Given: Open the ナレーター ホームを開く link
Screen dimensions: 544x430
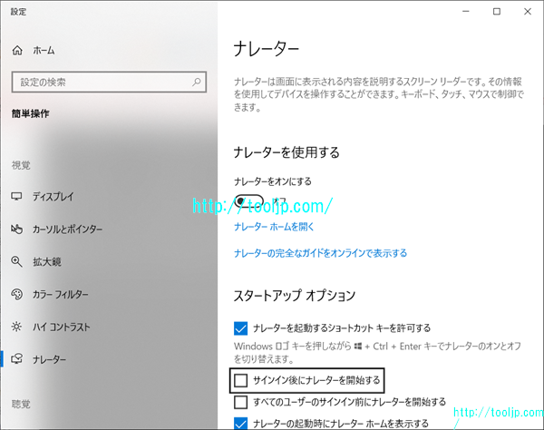Looking at the screenshot, I should pyautogui.click(x=274, y=227).
